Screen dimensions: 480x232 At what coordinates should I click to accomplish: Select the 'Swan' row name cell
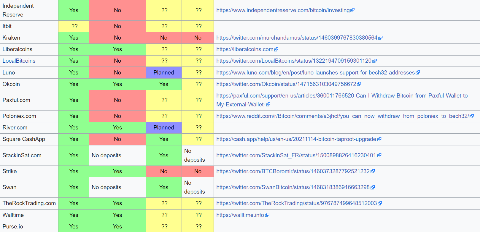(29, 187)
